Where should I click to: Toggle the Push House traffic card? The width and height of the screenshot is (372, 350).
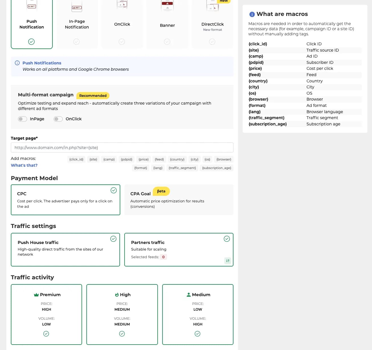click(66, 250)
